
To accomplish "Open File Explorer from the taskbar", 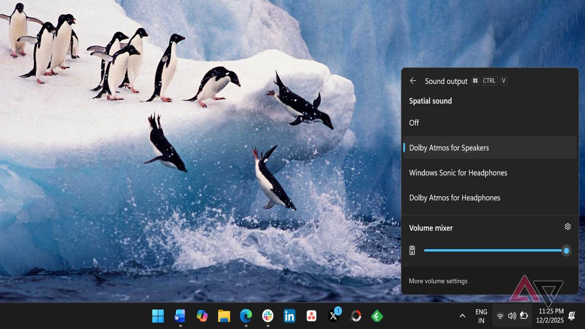I will tap(224, 316).
